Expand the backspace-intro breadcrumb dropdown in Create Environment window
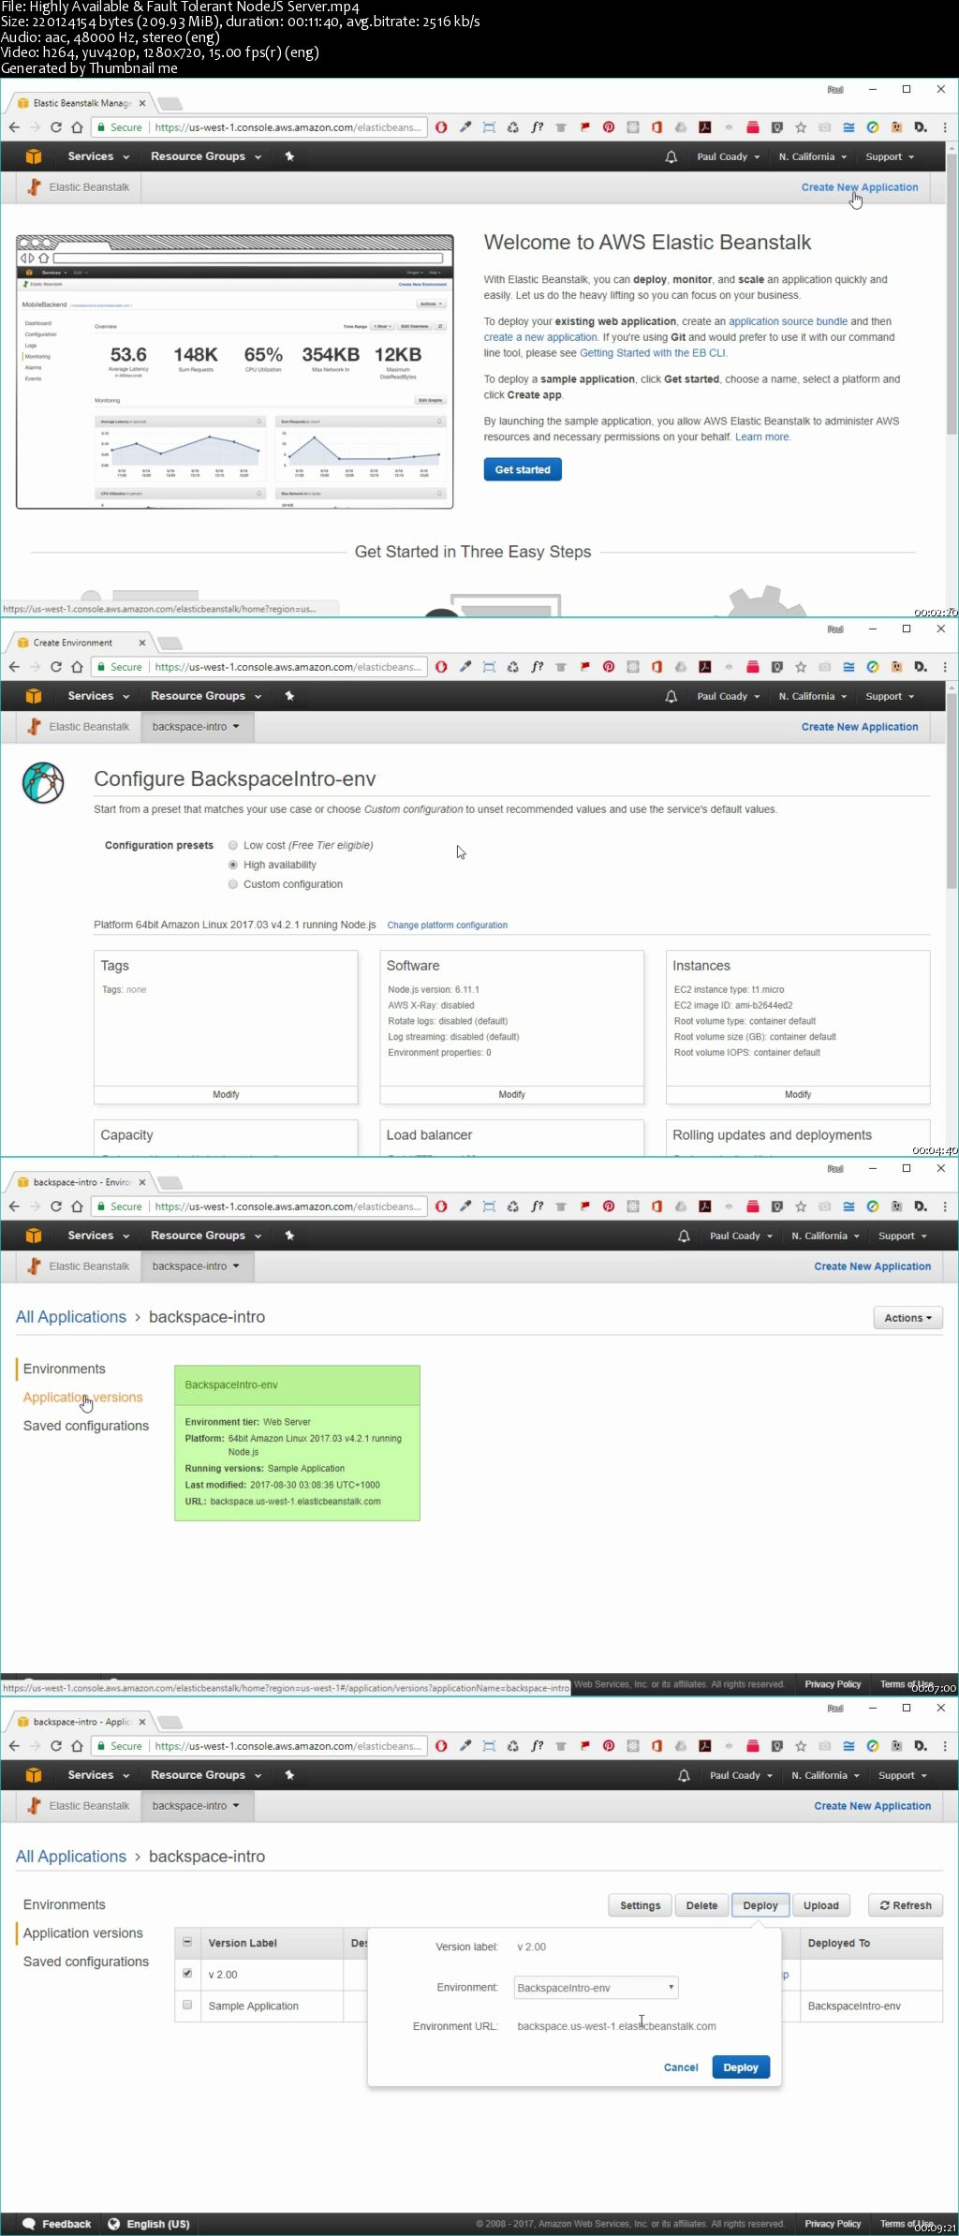This screenshot has height=2236, width=959. (196, 727)
